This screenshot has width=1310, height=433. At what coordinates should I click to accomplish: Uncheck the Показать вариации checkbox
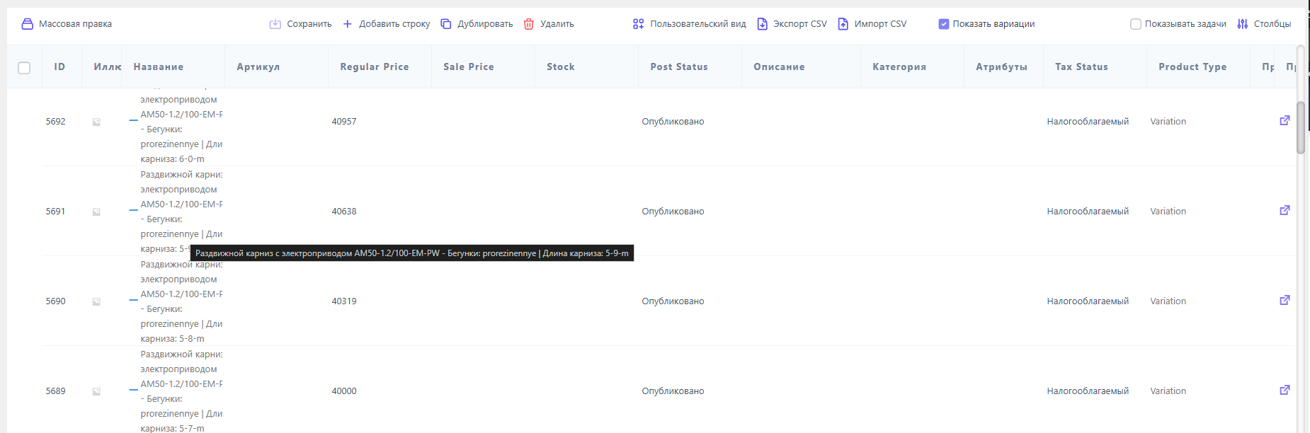click(x=944, y=24)
